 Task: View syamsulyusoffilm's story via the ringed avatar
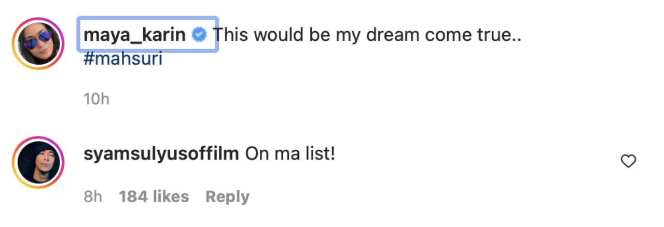point(37,163)
